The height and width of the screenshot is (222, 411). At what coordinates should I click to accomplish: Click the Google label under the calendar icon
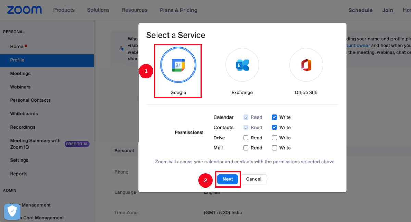pyautogui.click(x=178, y=93)
